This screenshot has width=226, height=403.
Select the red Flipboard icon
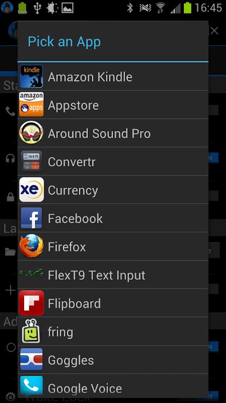pos(31,303)
